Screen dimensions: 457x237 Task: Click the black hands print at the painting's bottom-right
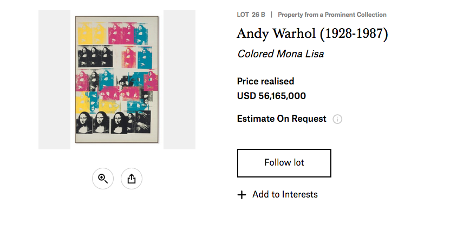(x=143, y=122)
